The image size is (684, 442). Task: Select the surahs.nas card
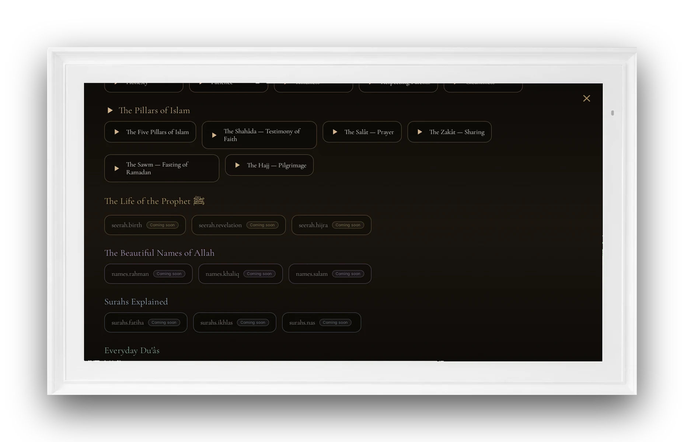point(321,322)
